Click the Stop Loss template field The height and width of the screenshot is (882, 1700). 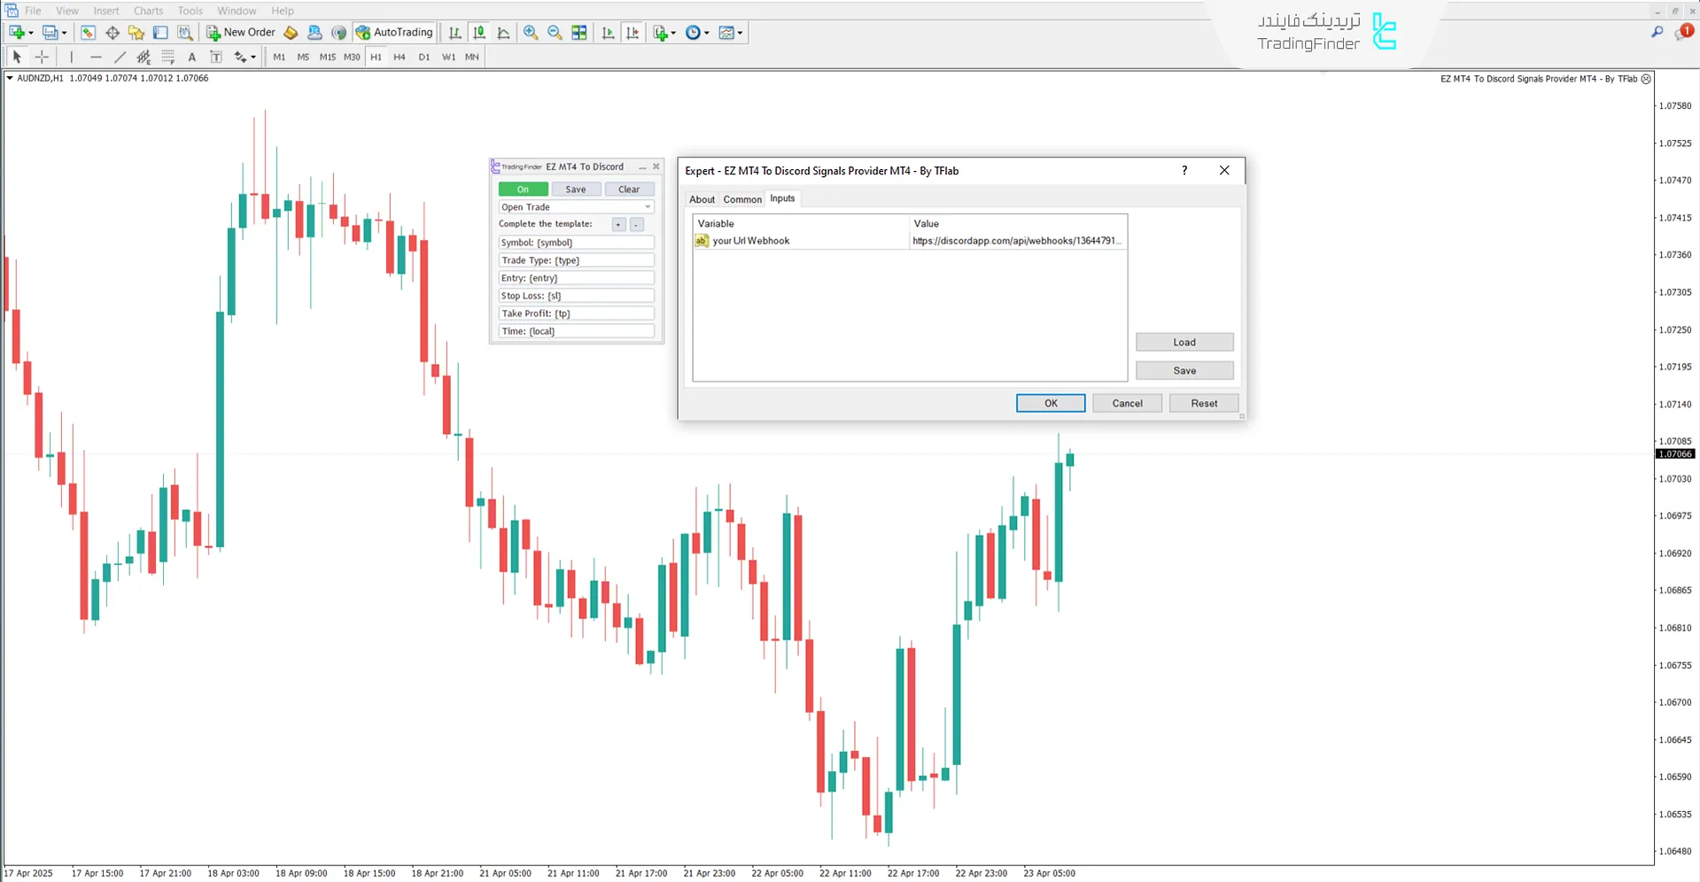pyautogui.click(x=576, y=296)
